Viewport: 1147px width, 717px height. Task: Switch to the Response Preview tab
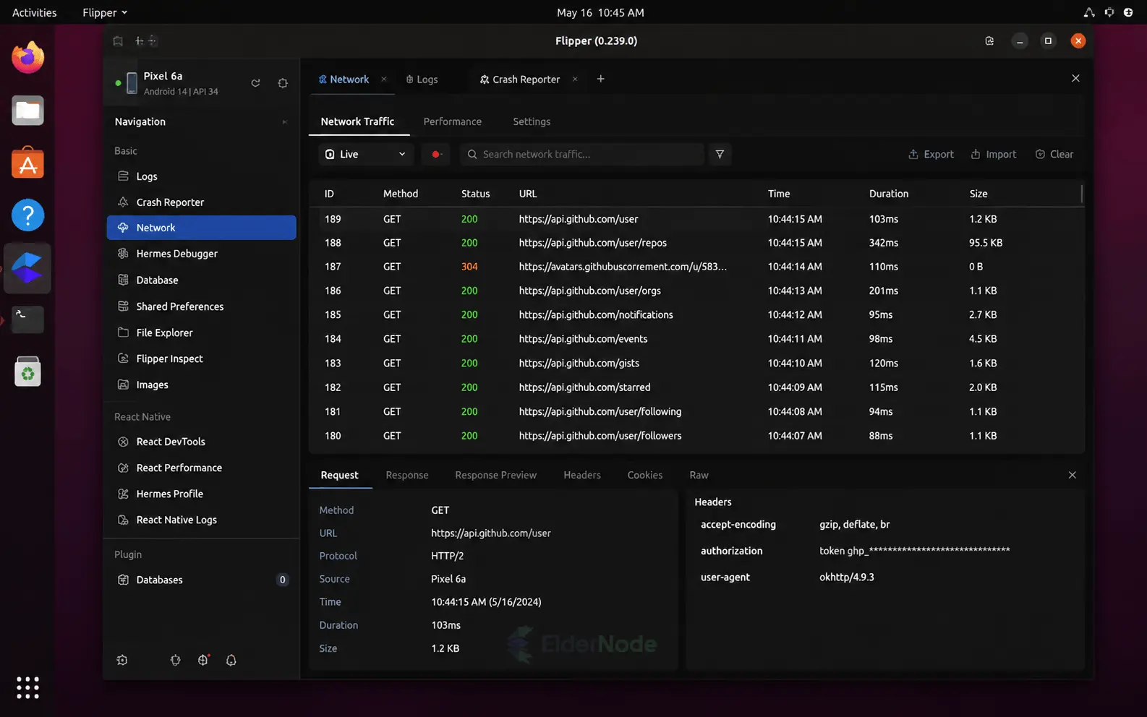495,475
